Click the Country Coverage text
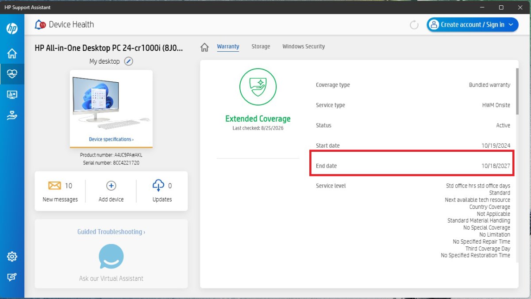Viewport: 531px width, 299px height. pos(490,207)
